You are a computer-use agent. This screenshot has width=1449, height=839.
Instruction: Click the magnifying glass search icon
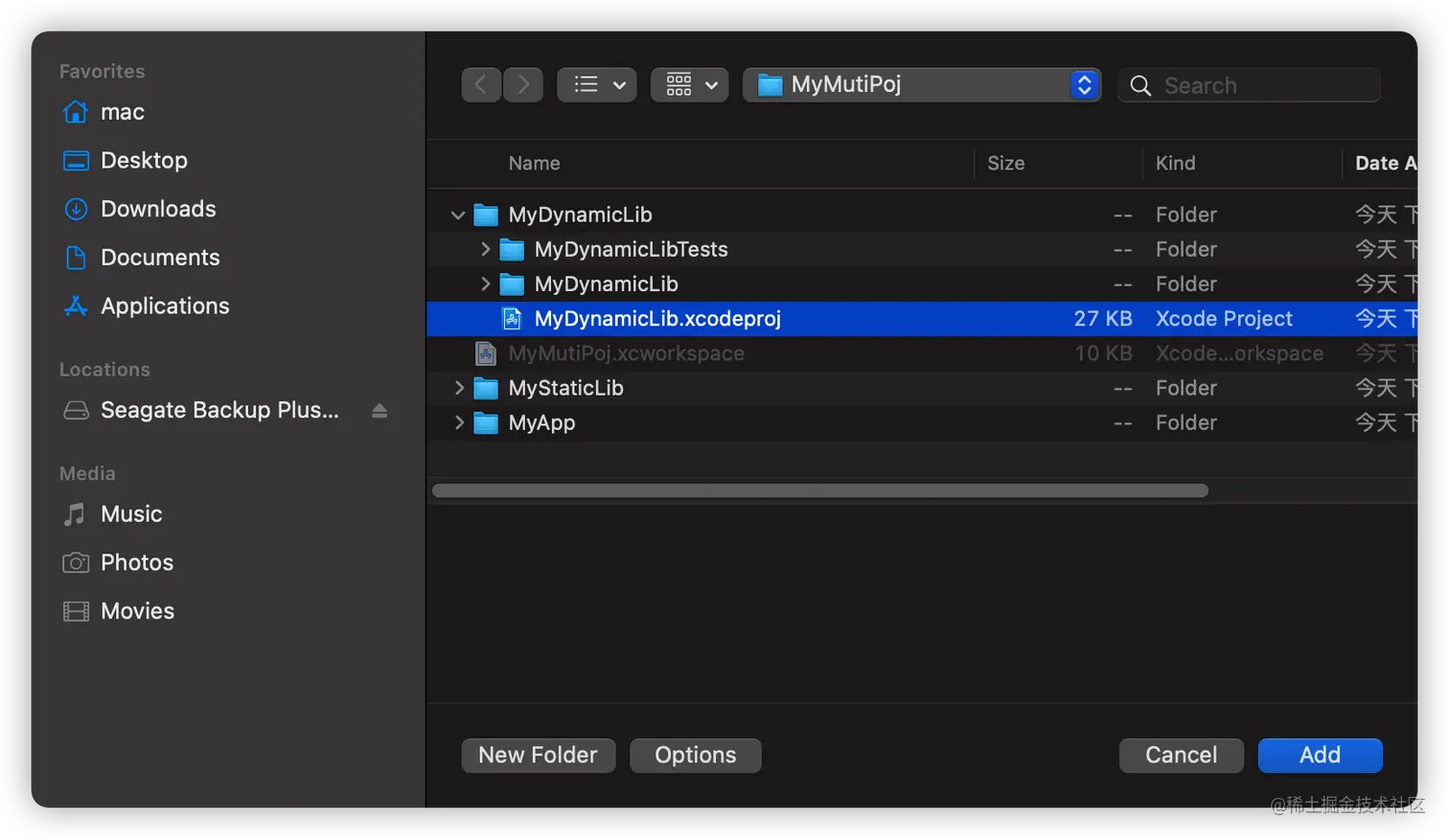(1140, 86)
